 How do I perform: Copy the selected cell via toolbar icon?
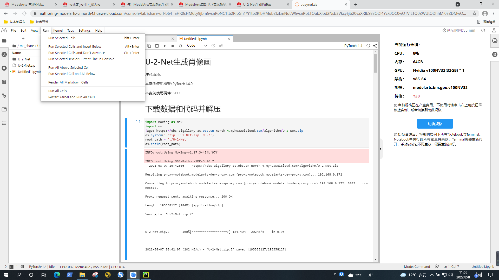click(x=149, y=46)
